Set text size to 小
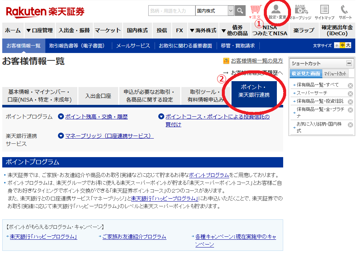 tap(337, 46)
